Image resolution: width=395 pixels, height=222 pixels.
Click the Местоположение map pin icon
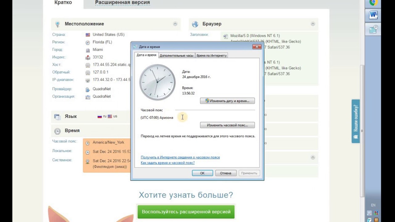tap(57, 24)
